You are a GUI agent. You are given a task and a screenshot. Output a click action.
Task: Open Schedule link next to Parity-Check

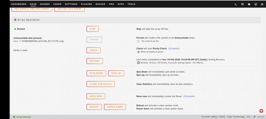[174, 49]
